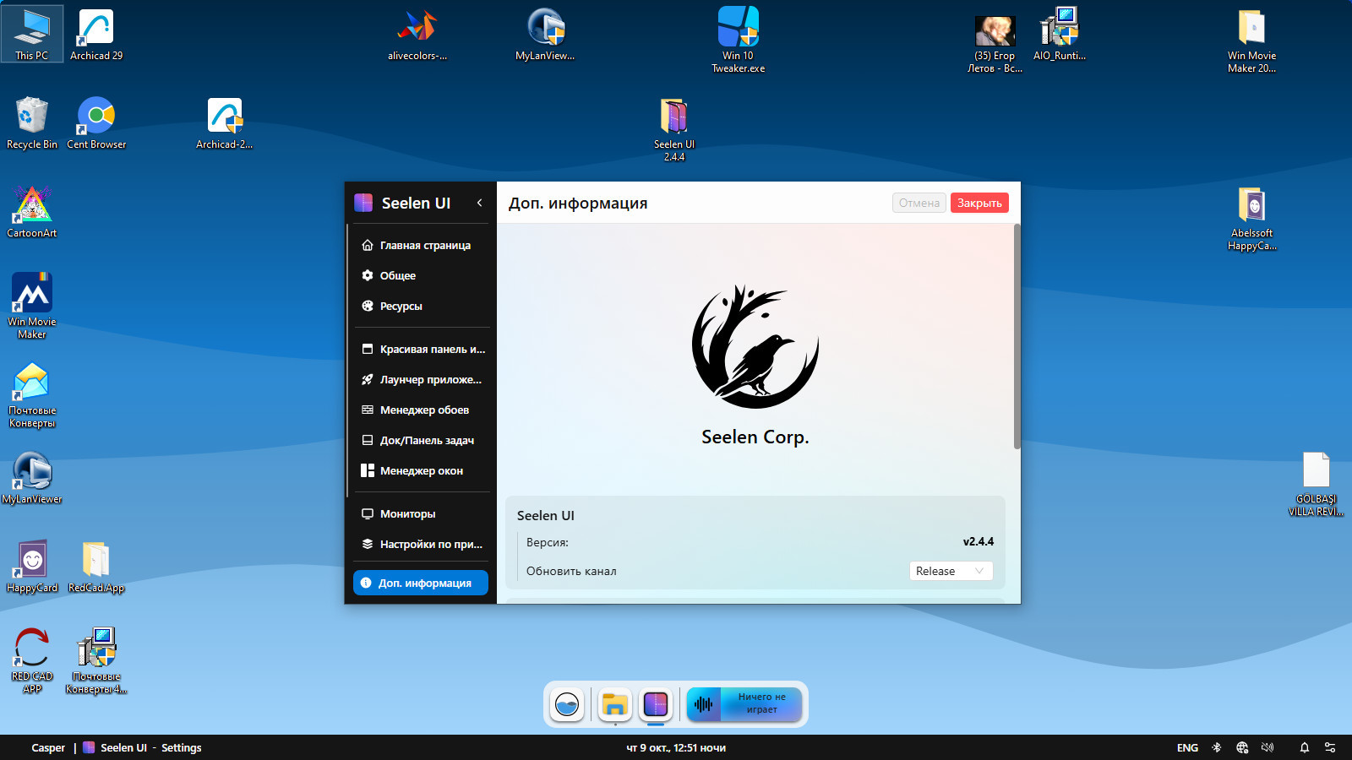Click the Casper user label in toolbar
1352x760 pixels.
pos(48,747)
